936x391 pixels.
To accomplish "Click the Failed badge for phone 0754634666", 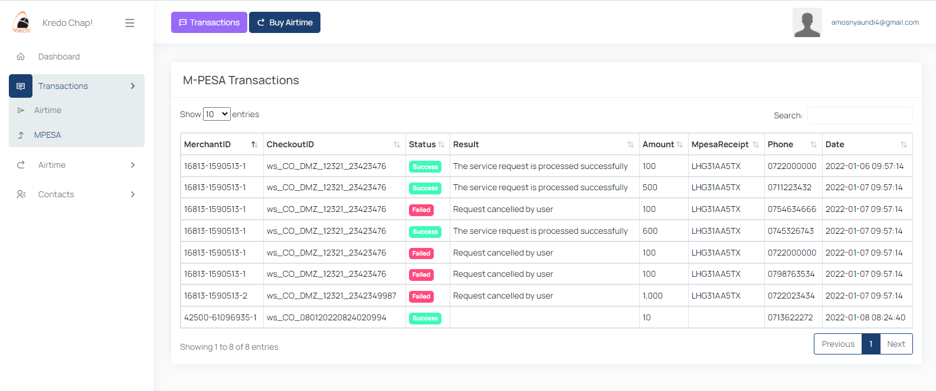I will pyautogui.click(x=421, y=210).
